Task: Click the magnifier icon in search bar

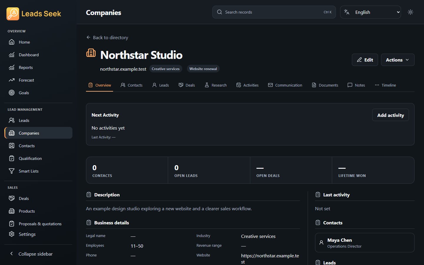Action: 219,12
